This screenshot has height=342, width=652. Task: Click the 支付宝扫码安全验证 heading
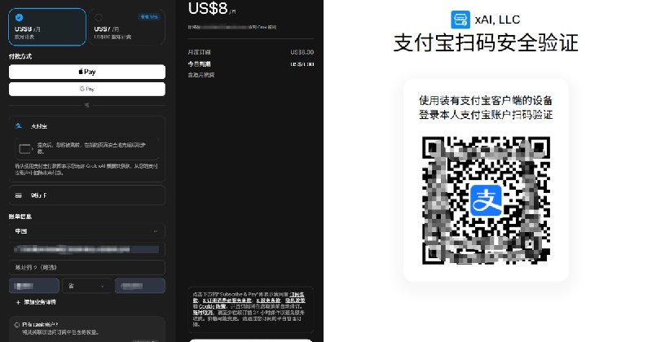[486, 43]
